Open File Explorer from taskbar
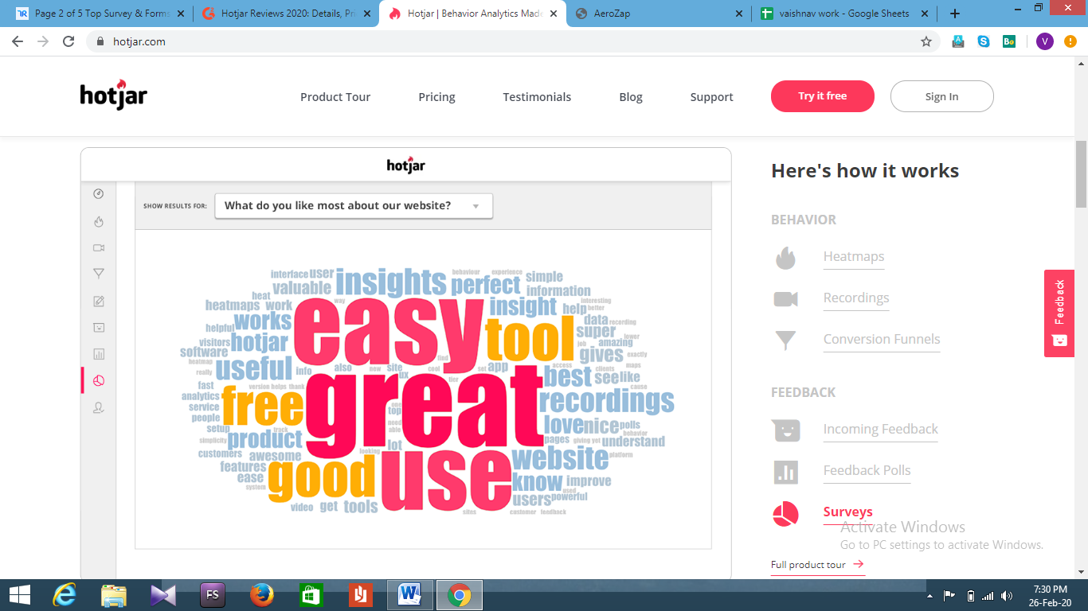1088x611 pixels. (x=114, y=595)
